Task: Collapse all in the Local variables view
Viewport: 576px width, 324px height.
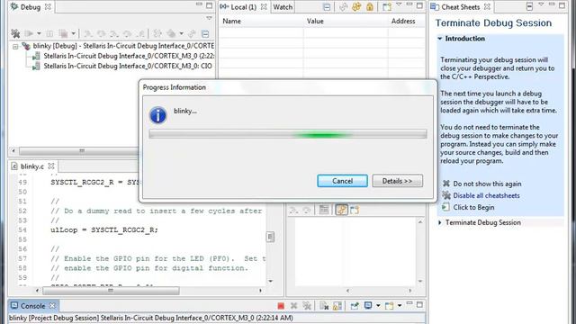Action: click(x=326, y=7)
